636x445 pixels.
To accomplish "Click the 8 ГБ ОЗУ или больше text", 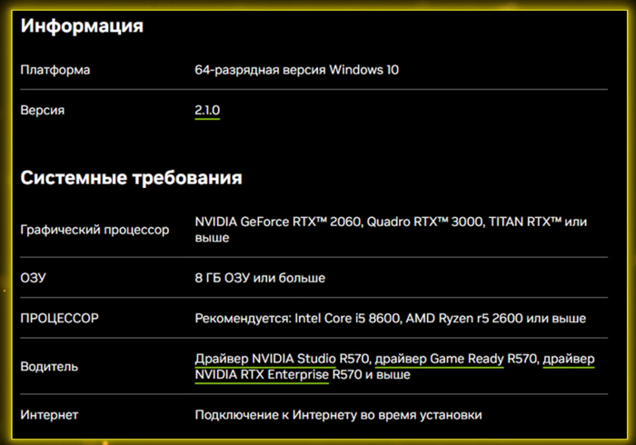I will pos(260,278).
